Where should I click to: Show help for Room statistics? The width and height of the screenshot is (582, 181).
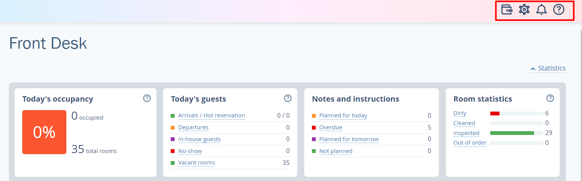pos(550,99)
